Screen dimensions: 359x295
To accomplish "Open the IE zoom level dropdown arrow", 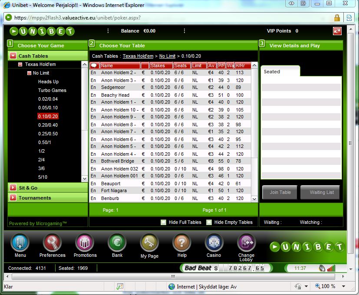I will (343, 286).
